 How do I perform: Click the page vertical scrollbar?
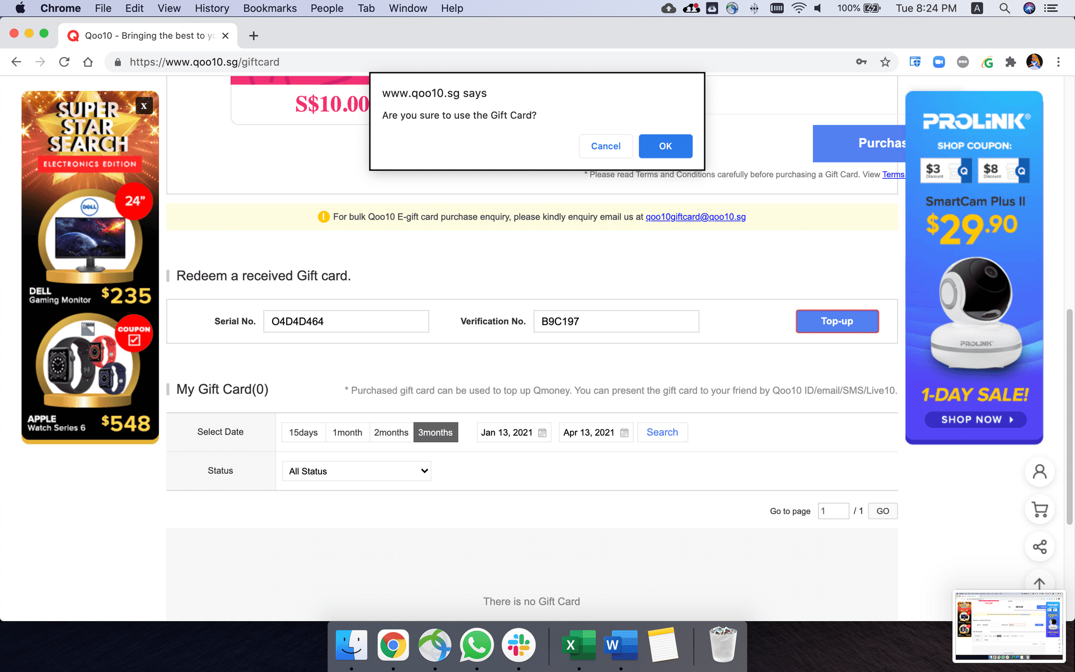[x=1069, y=417]
